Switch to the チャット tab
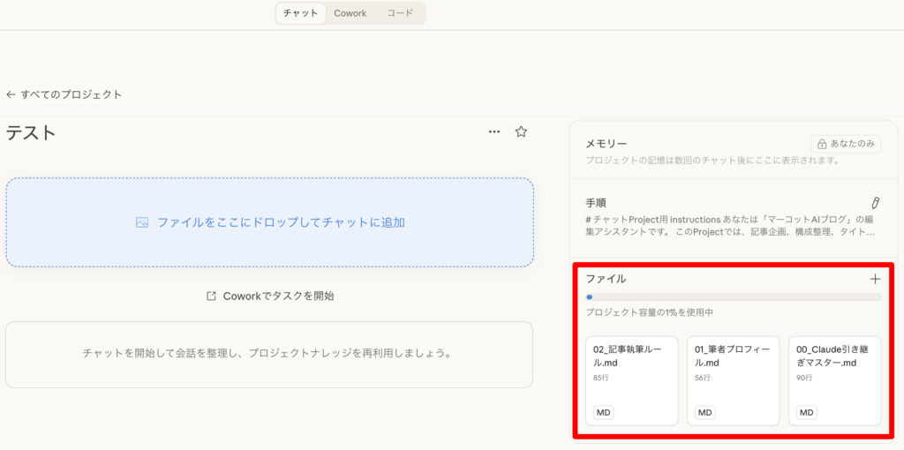 click(x=300, y=13)
